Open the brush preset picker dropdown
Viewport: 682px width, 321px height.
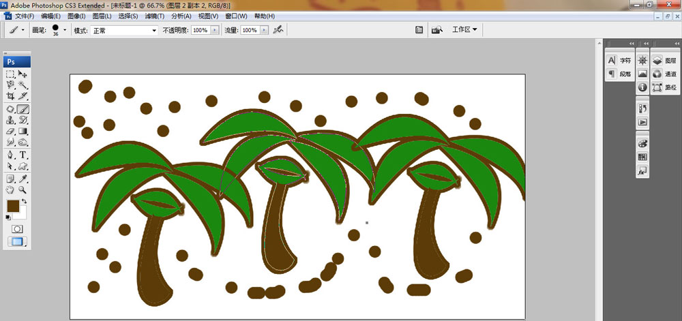(x=65, y=30)
